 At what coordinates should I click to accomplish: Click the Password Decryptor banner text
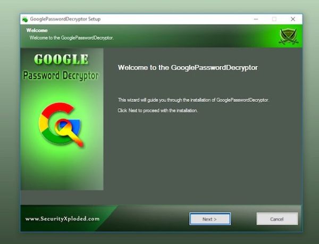pos(61,75)
